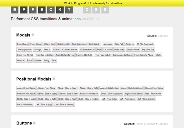Trigger the From Above modal
The width and height of the screenshot is (184, 128).
click(x=36, y=44)
